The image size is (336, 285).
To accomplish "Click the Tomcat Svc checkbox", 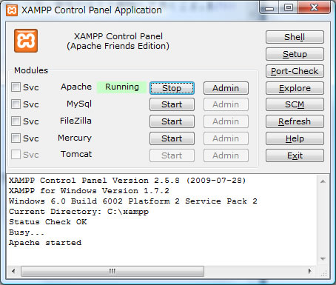I will pyautogui.click(x=16, y=155).
